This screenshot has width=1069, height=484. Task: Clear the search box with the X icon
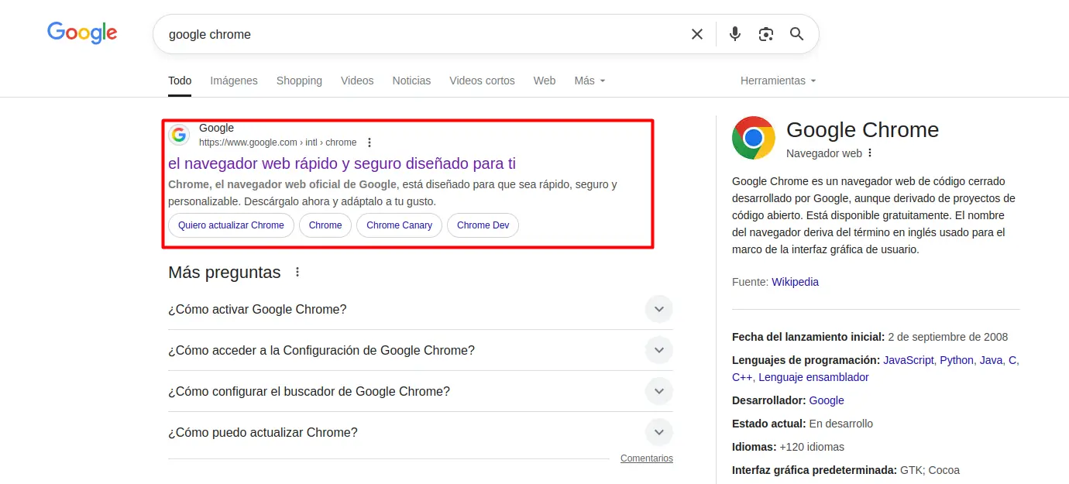[x=697, y=34]
